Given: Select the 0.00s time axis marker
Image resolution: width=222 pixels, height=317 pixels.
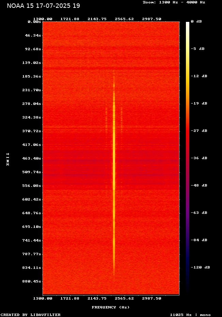Looking at the screenshot, I should [35, 22].
